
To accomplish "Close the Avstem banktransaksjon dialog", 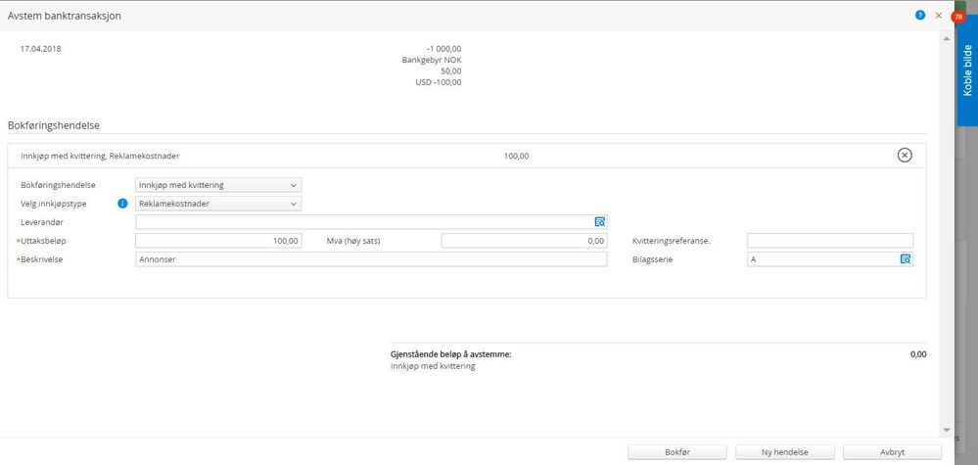I will point(938,17).
